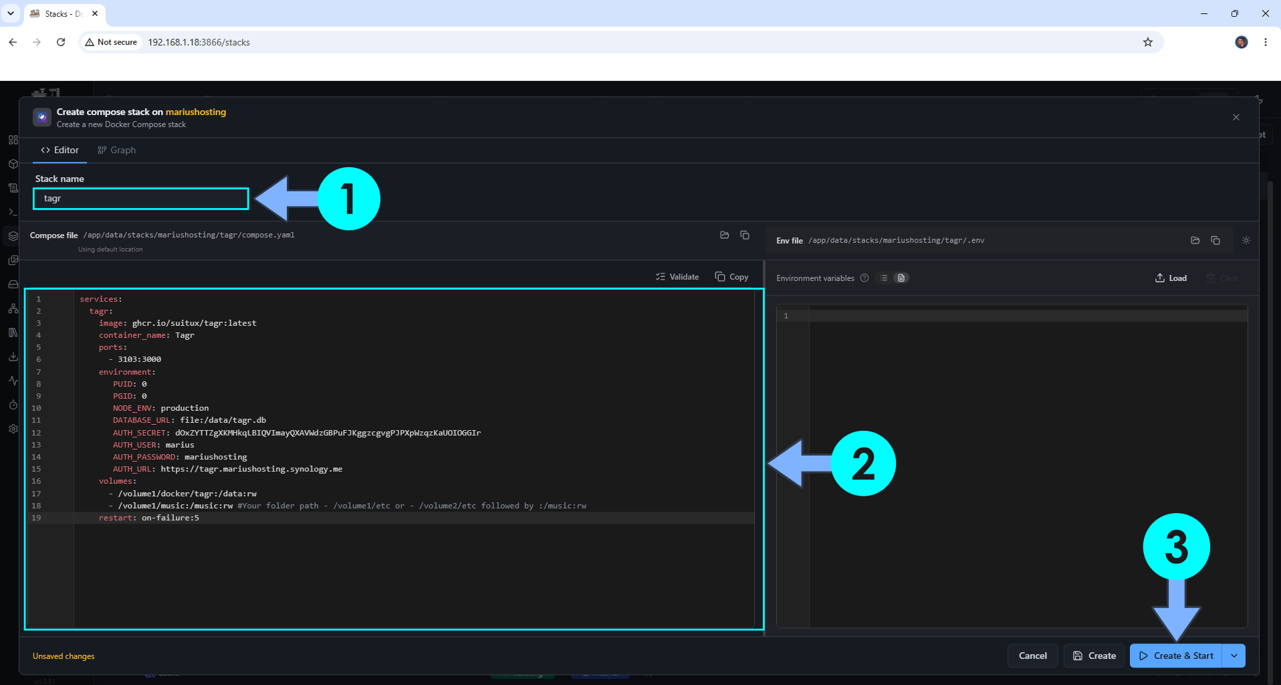The width and height of the screenshot is (1281, 685).
Task: Load an environment file
Action: (1171, 278)
